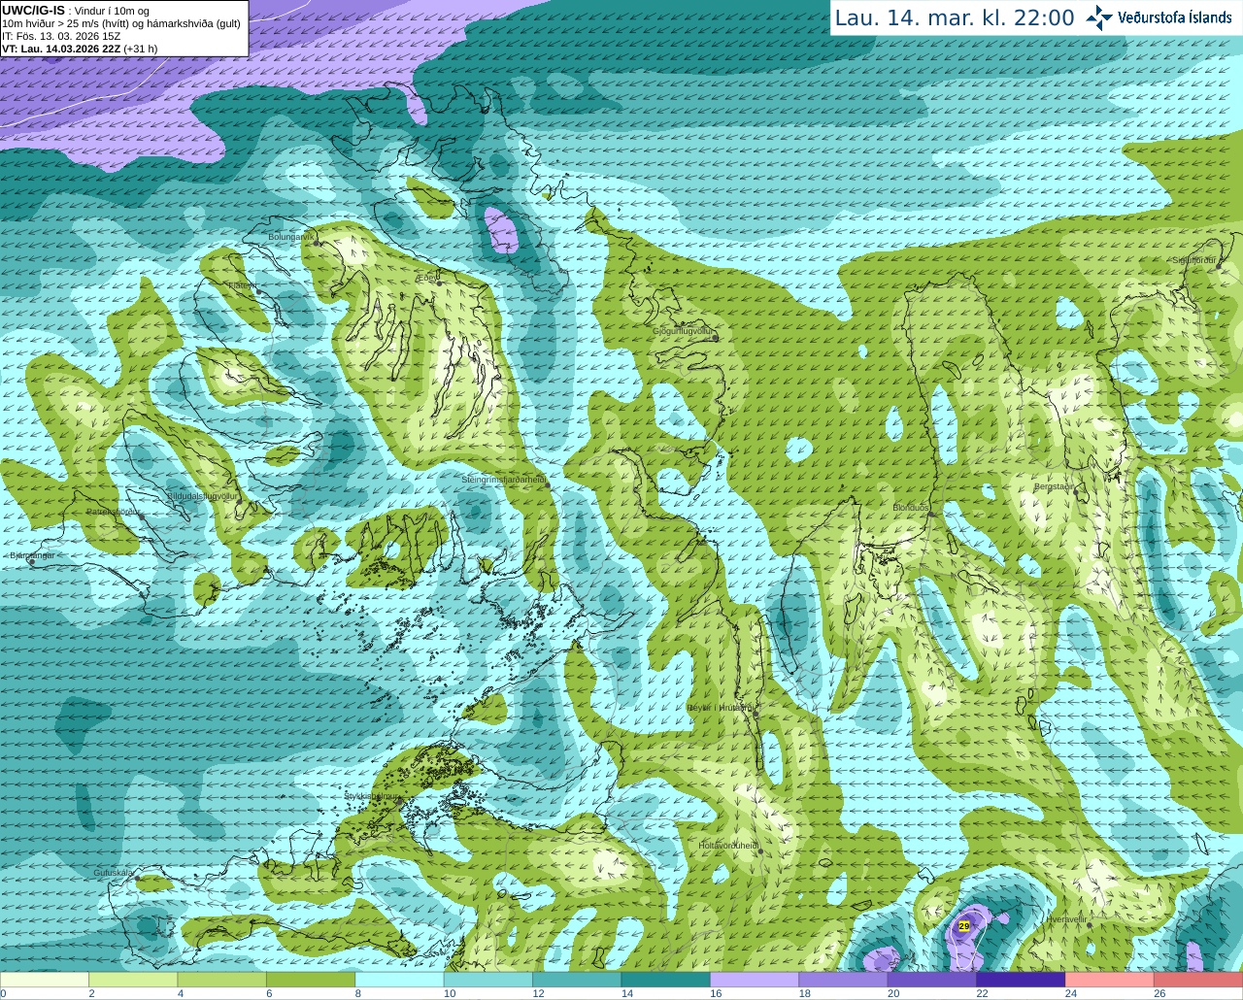Click the 16–18 light lavender legend swatch
1243x1000 pixels.
pyautogui.click(x=756, y=980)
